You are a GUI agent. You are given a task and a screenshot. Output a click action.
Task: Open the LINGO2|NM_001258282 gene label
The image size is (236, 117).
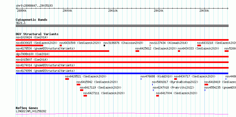(x=31, y=111)
